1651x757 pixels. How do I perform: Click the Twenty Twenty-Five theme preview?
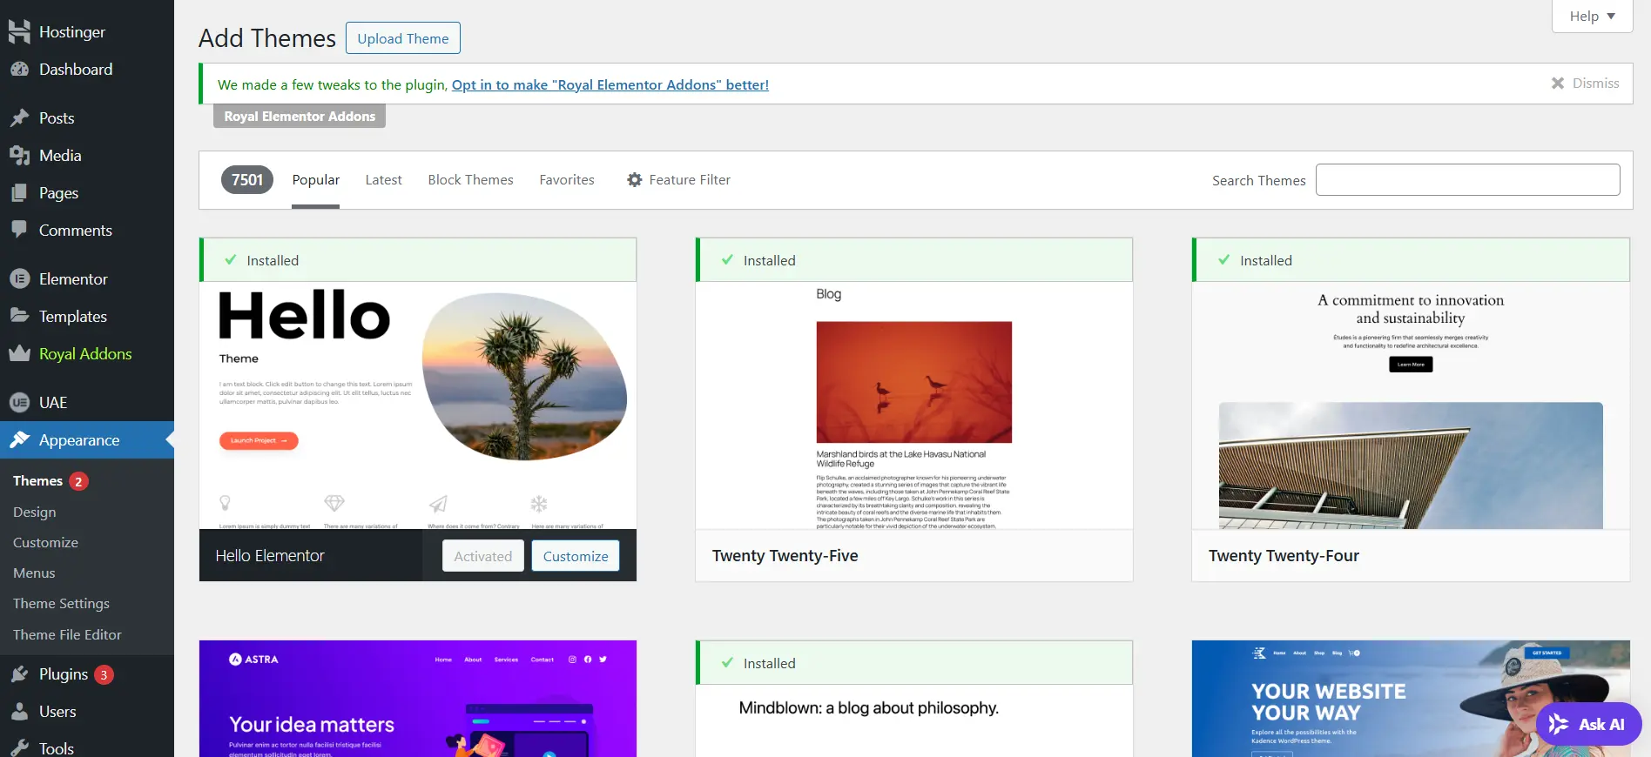pos(914,405)
